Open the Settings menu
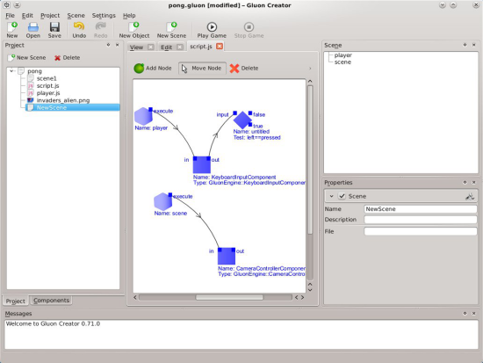Viewport: 483px width, 363px height. pyautogui.click(x=104, y=16)
